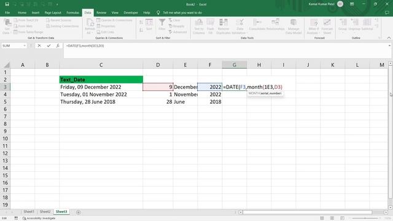Cancel the formula entry with X

click(39, 45)
